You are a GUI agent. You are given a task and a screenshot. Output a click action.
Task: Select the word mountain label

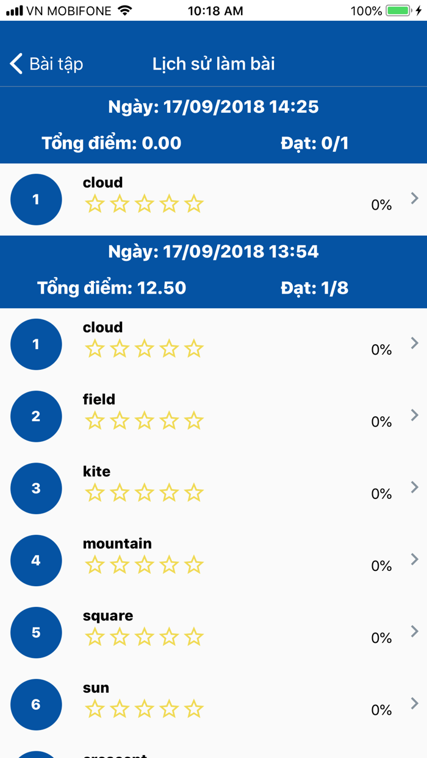coord(117,544)
